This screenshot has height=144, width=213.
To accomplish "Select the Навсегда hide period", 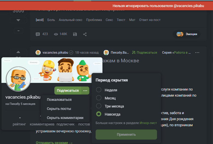I will click(99, 114).
